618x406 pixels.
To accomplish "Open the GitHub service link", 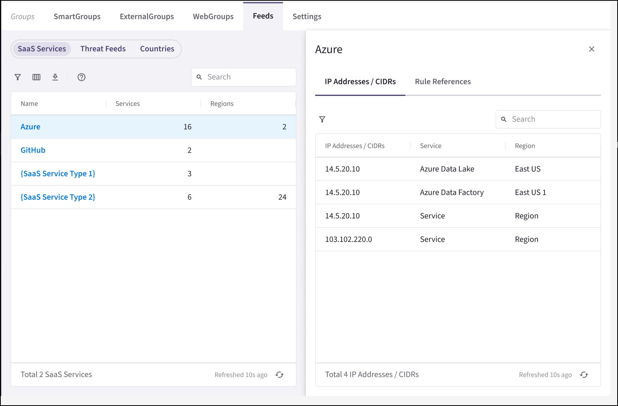I will click(x=33, y=150).
